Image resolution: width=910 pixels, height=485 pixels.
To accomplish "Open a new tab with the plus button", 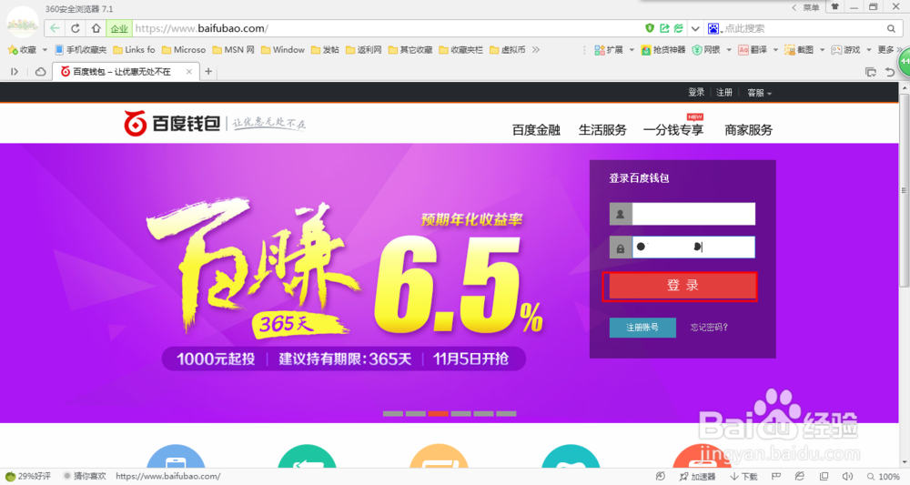I will [208, 71].
